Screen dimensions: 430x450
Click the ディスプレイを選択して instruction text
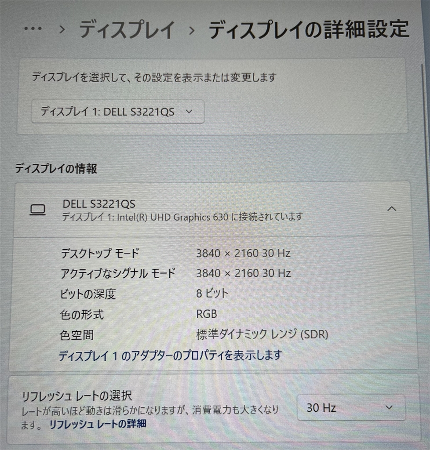coord(154,77)
